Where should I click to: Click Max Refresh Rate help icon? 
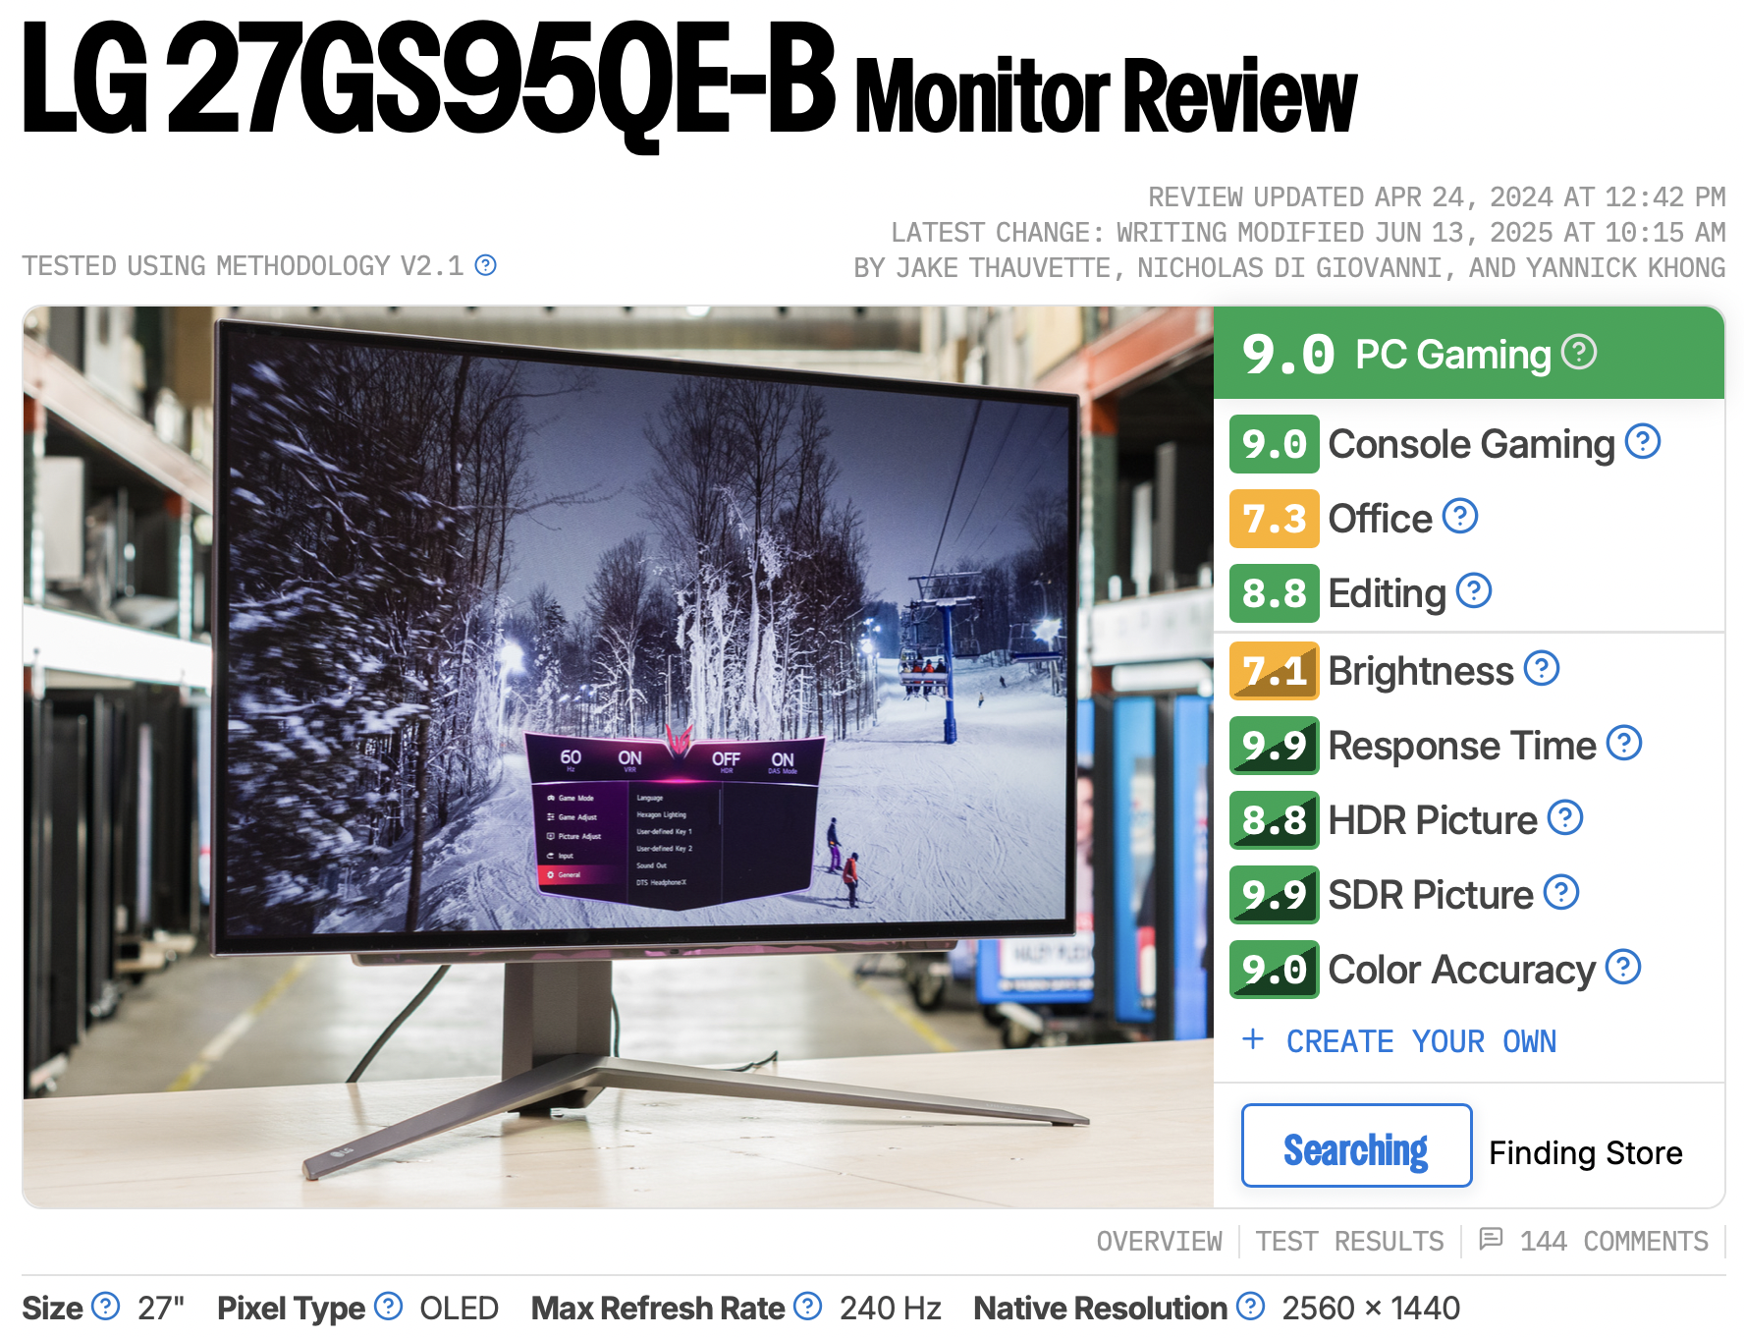pyautogui.click(x=807, y=1307)
